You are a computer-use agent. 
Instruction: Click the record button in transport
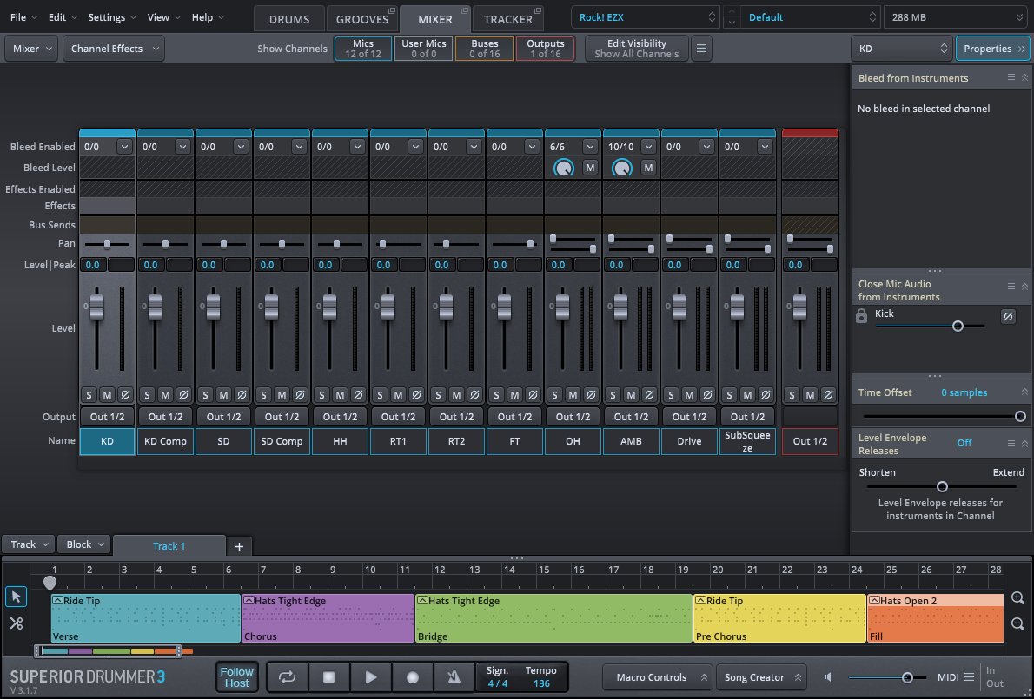pyautogui.click(x=413, y=677)
